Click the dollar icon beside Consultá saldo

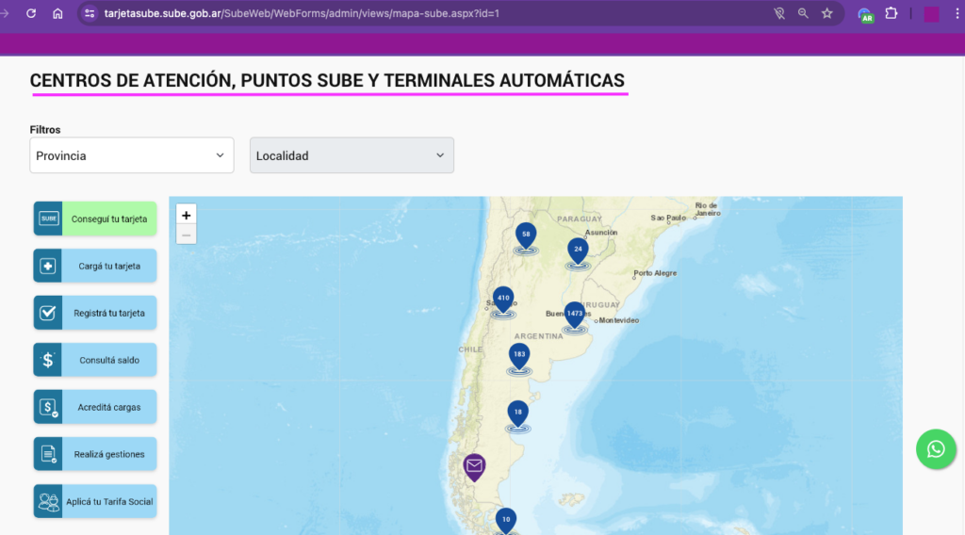click(x=48, y=360)
